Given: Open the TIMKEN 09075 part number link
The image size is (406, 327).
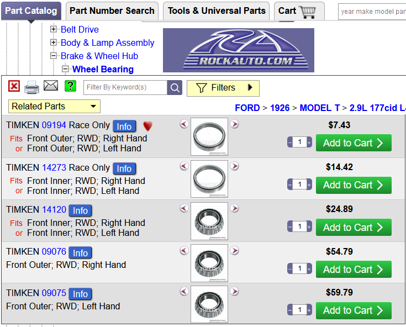Looking at the screenshot, I should click(x=54, y=293).
